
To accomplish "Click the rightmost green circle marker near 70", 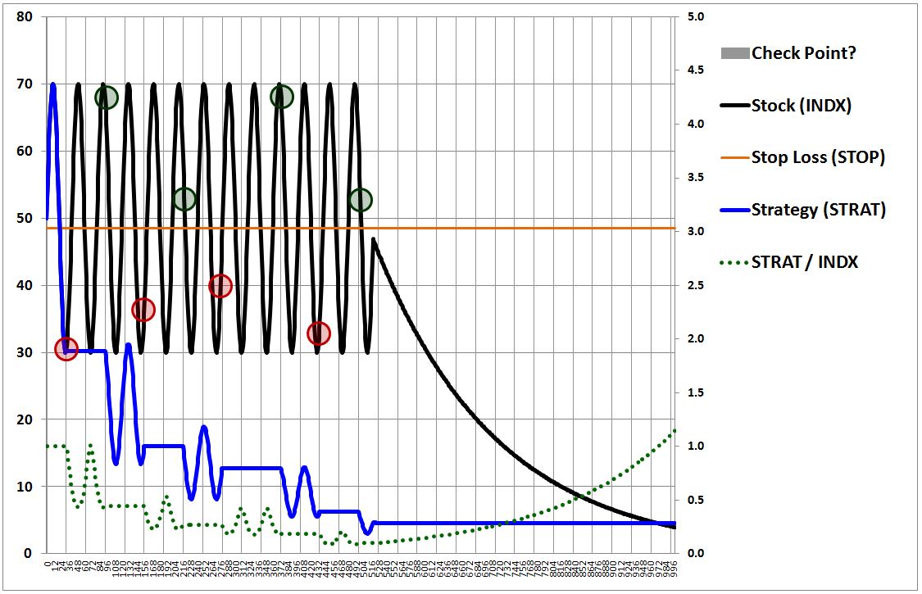I will tap(282, 97).
